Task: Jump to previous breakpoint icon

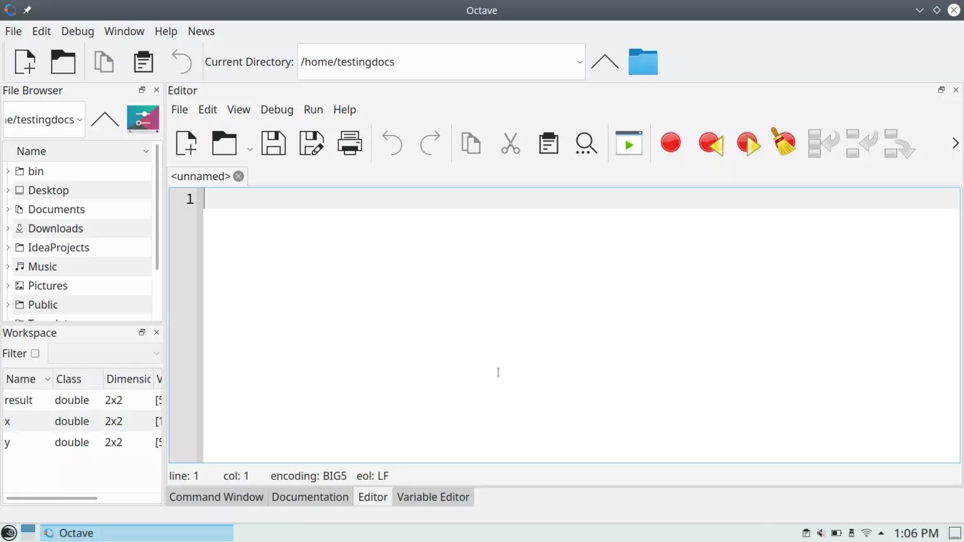Action: [710, 143]
